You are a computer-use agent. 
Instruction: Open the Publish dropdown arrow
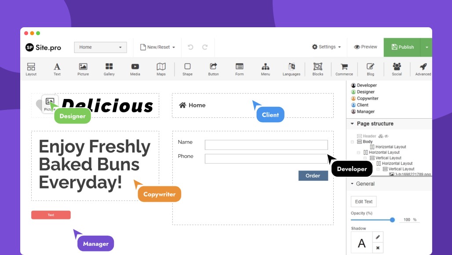click(426, 47)
